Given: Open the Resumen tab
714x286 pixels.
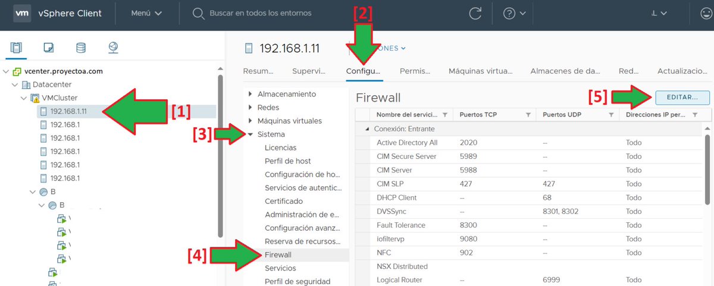Looking at the screenshot, I should point(258,71).
